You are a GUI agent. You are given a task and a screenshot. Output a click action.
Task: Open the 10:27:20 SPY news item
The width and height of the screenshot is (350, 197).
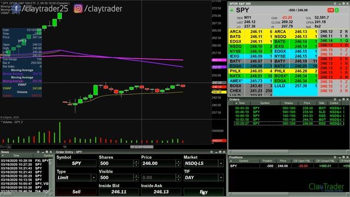click(25, 164)
